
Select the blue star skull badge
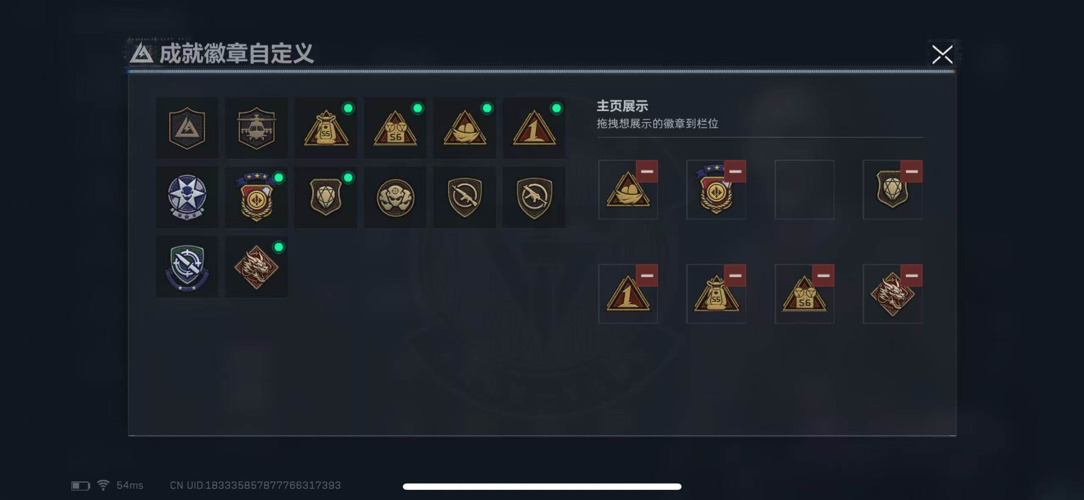pyautogui.click(x=187, y=198)
